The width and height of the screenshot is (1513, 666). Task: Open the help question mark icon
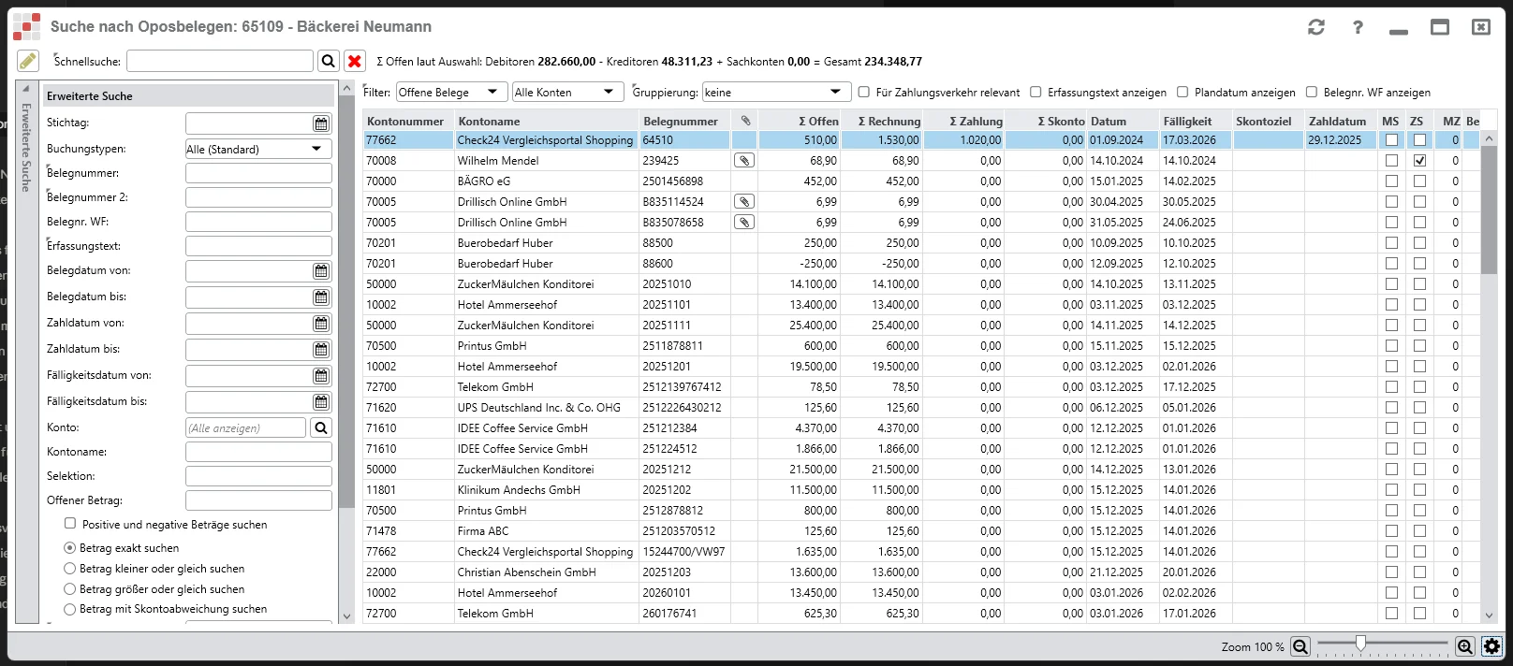1358,27
